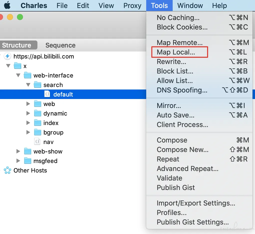Click the index folder icon
The image size is (255, 234).
point(38,123)
